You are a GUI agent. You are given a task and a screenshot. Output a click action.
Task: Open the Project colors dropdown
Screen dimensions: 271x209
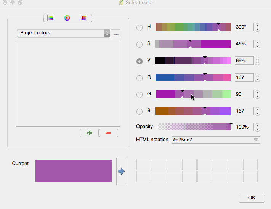tap(63, 33)
